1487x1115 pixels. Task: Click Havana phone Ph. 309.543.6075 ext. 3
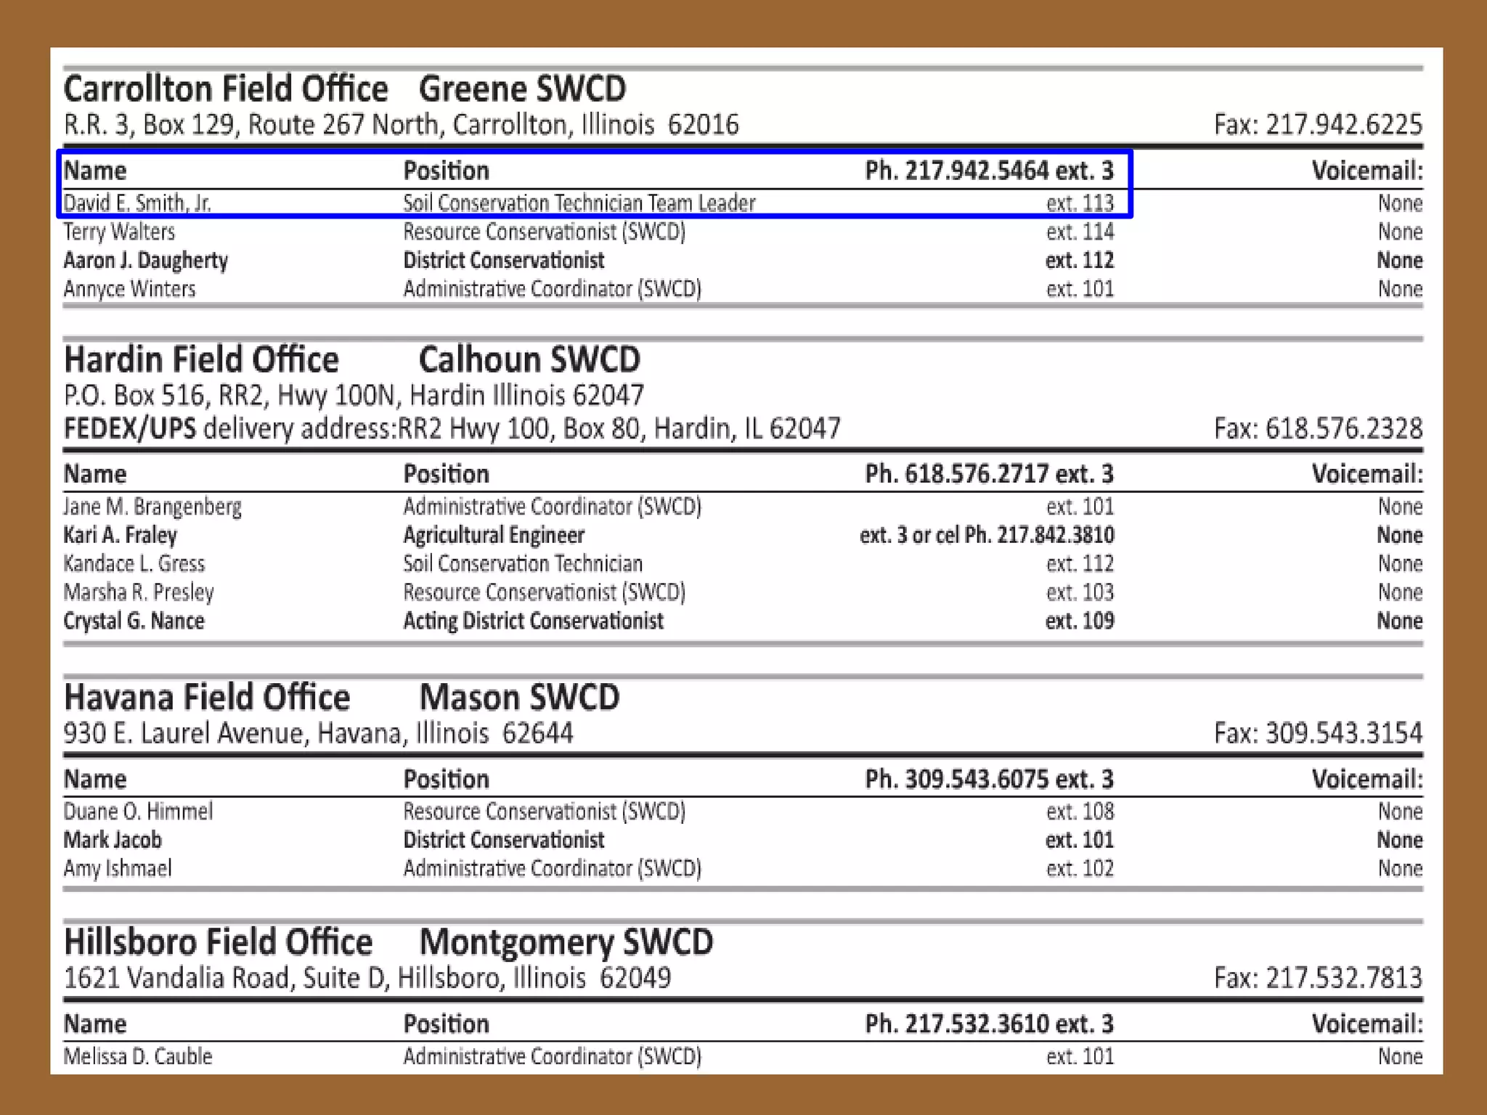pyautogui.click(x=988, y=780)
